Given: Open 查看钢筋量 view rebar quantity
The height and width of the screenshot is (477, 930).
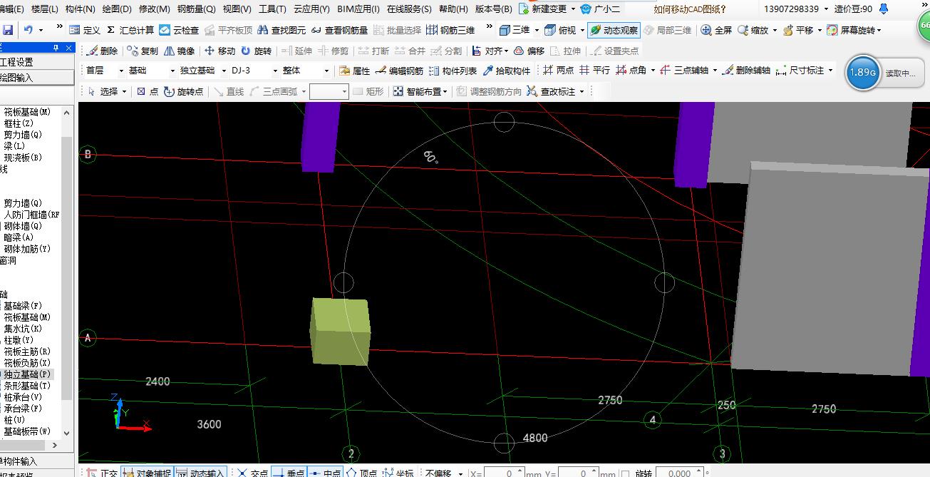Looking at the screenshot, I should [339, 30].
